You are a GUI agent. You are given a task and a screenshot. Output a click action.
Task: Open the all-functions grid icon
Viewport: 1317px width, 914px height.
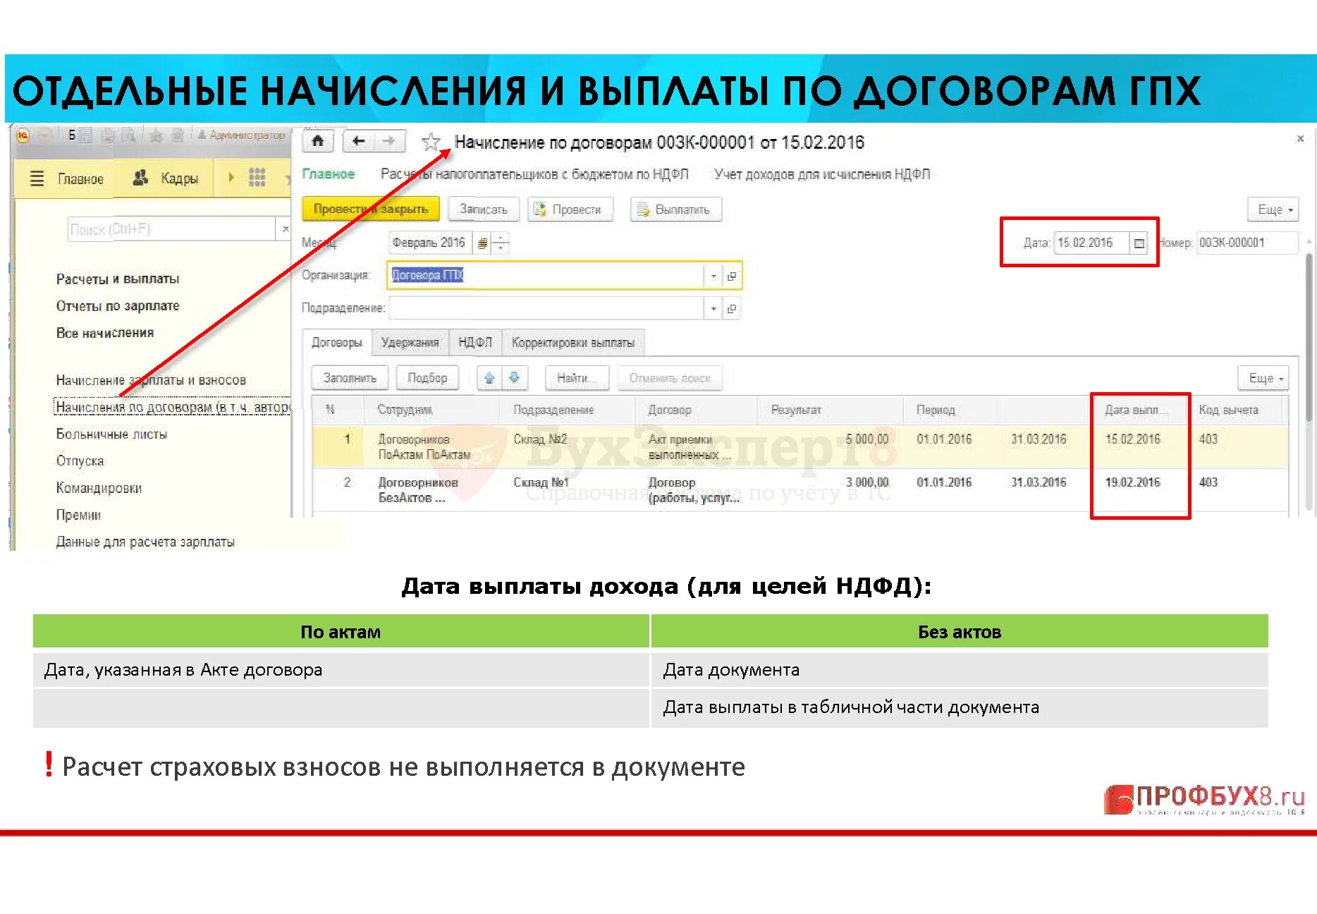(x=257, y=178)
